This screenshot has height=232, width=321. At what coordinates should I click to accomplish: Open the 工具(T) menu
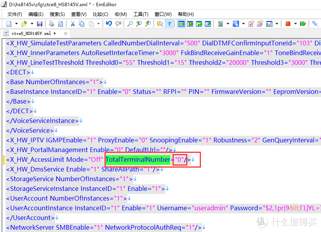141,14
